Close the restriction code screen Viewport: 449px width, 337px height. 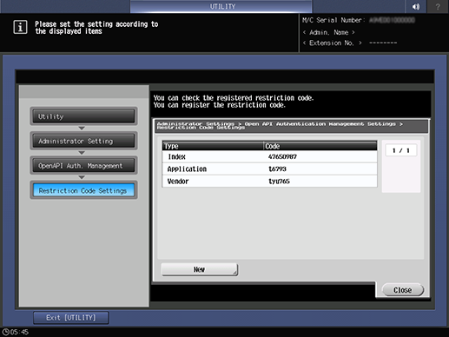point(403,290)
